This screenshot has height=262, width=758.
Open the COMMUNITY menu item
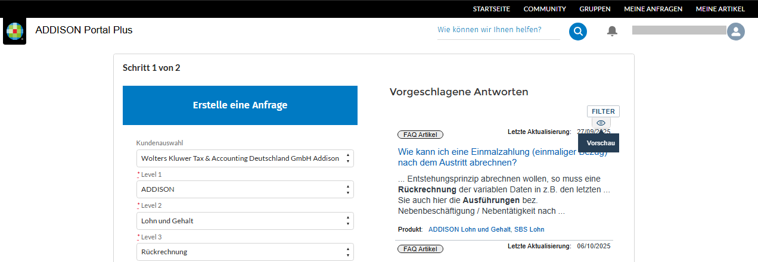pos(545,9)
